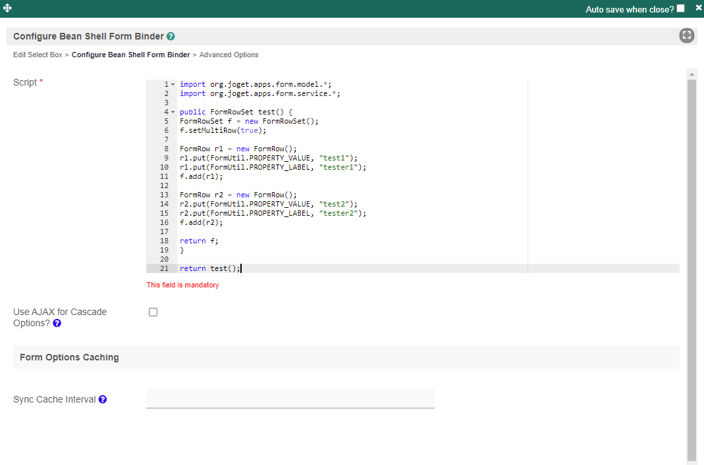Go to Edit Select Box breadcrumb
The height and width of the screenshot is (465, 704).
point(38,55)
